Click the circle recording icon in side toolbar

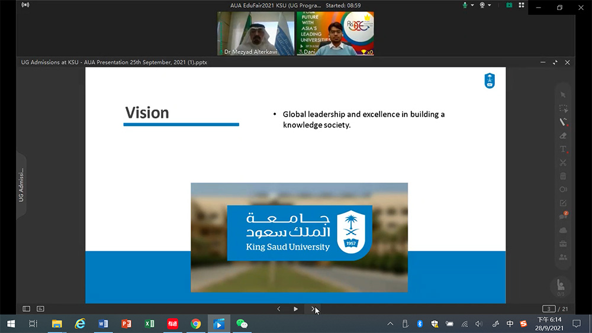[563, 189]
